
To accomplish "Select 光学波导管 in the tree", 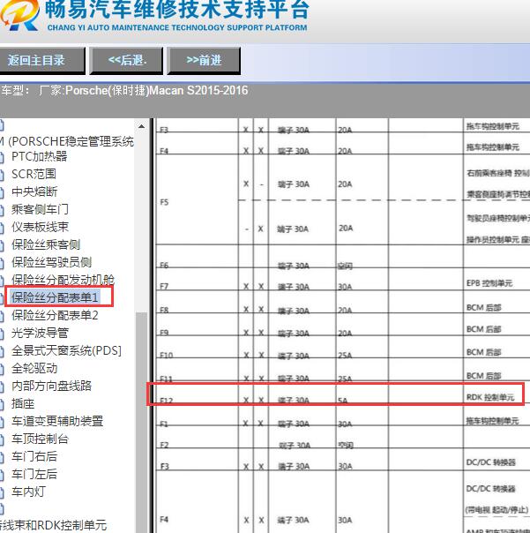I will 40,334.
